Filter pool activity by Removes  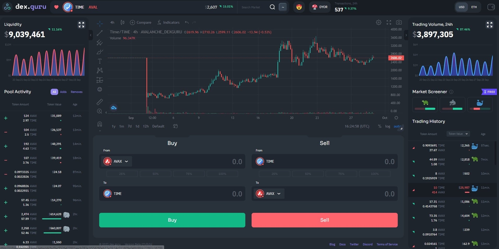tap(76, 92)
